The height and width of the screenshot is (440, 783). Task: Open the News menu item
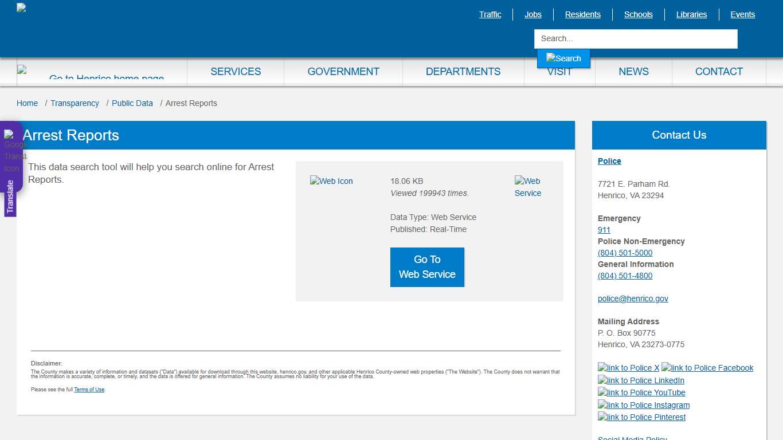pos(633,72)
